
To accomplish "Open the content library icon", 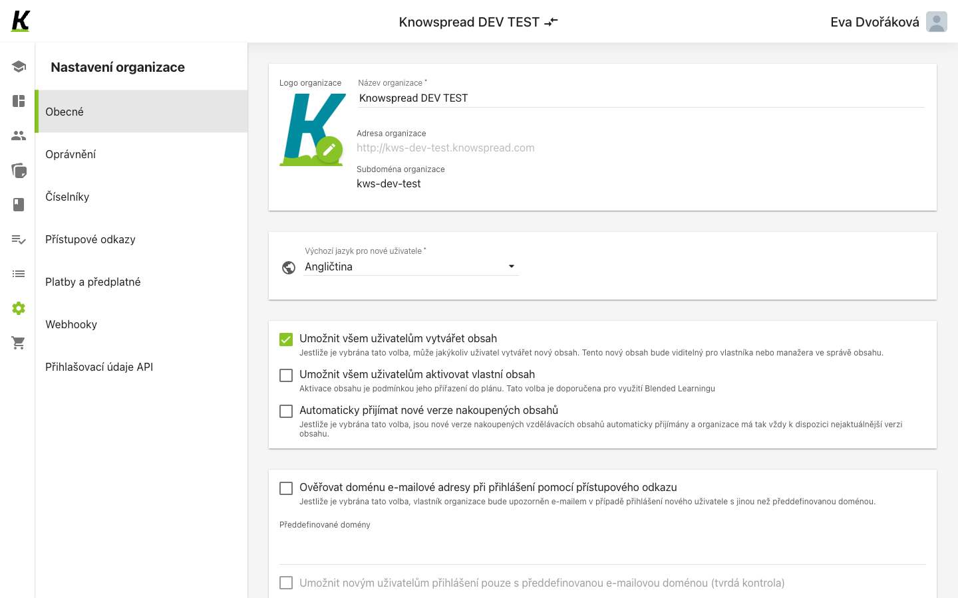I will pyautogui.click(x=19, y=170).
